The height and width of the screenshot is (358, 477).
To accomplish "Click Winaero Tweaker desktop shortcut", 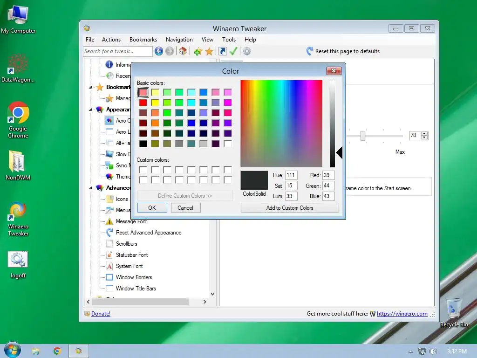I will pos(18,219).
